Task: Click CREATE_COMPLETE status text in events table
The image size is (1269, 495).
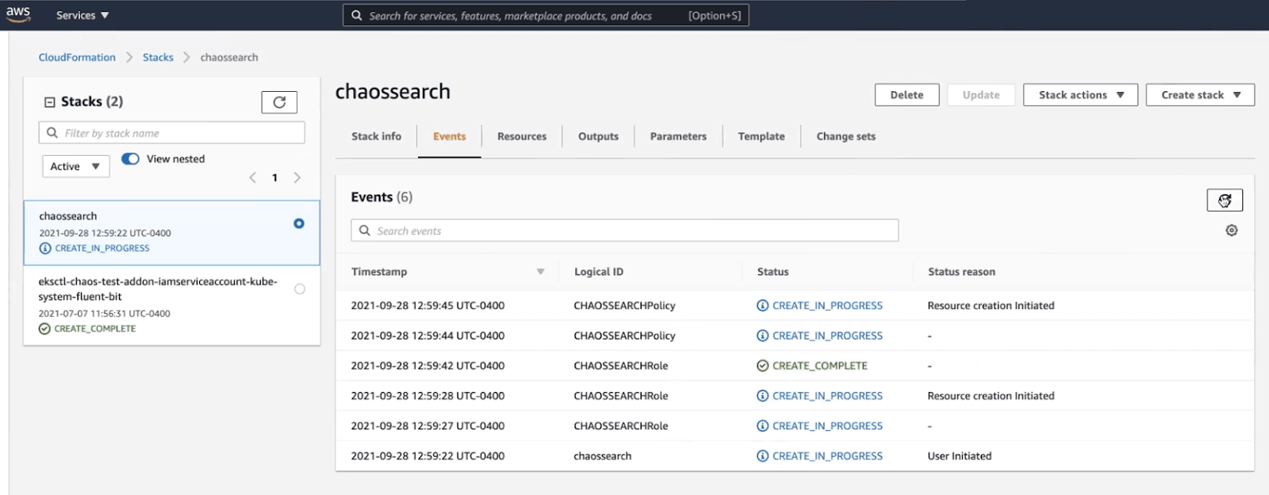Action: click(820, 366)
